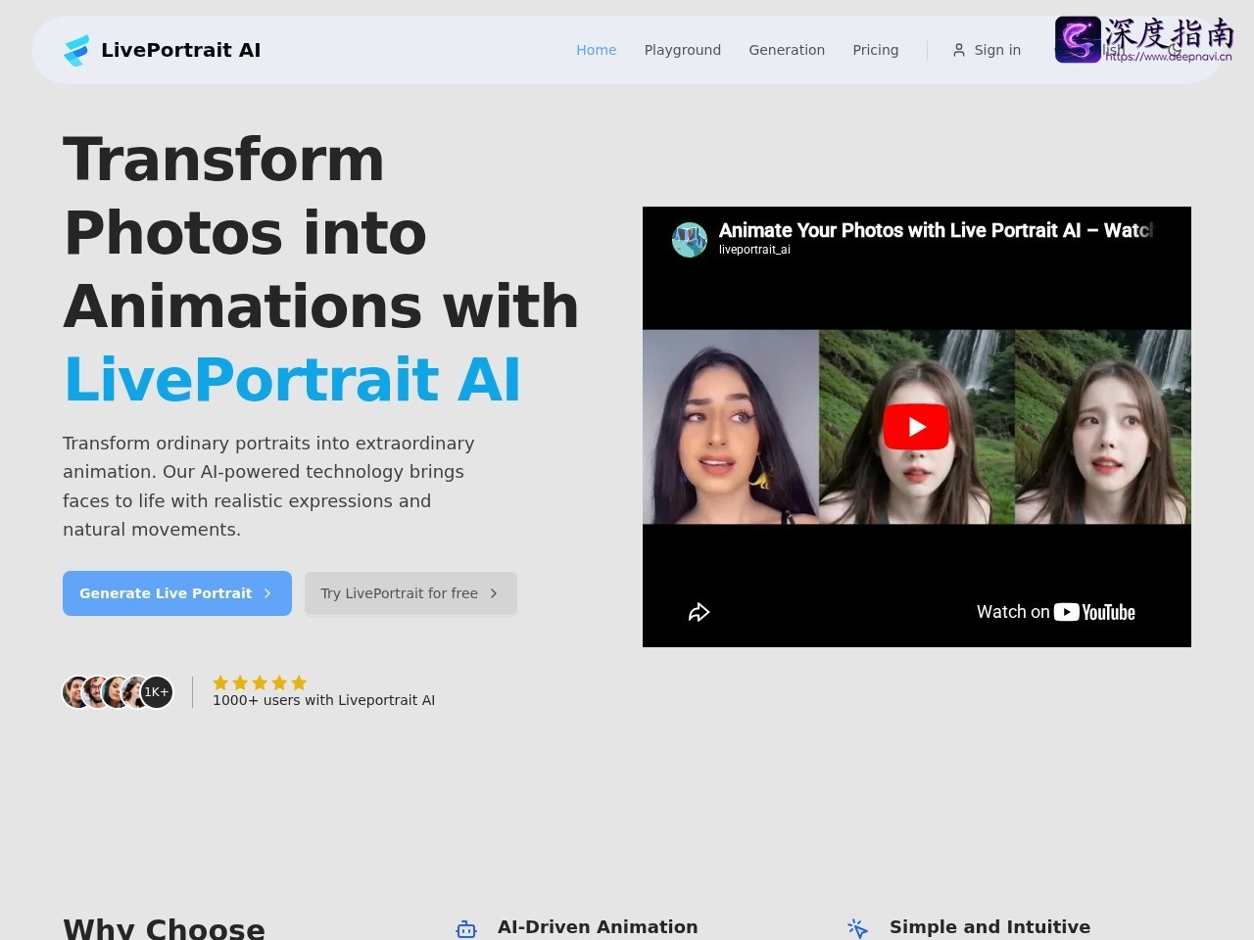Open the Generation nav item
This screenshot has width=1254, height=940.
click(x=787, y=50)
